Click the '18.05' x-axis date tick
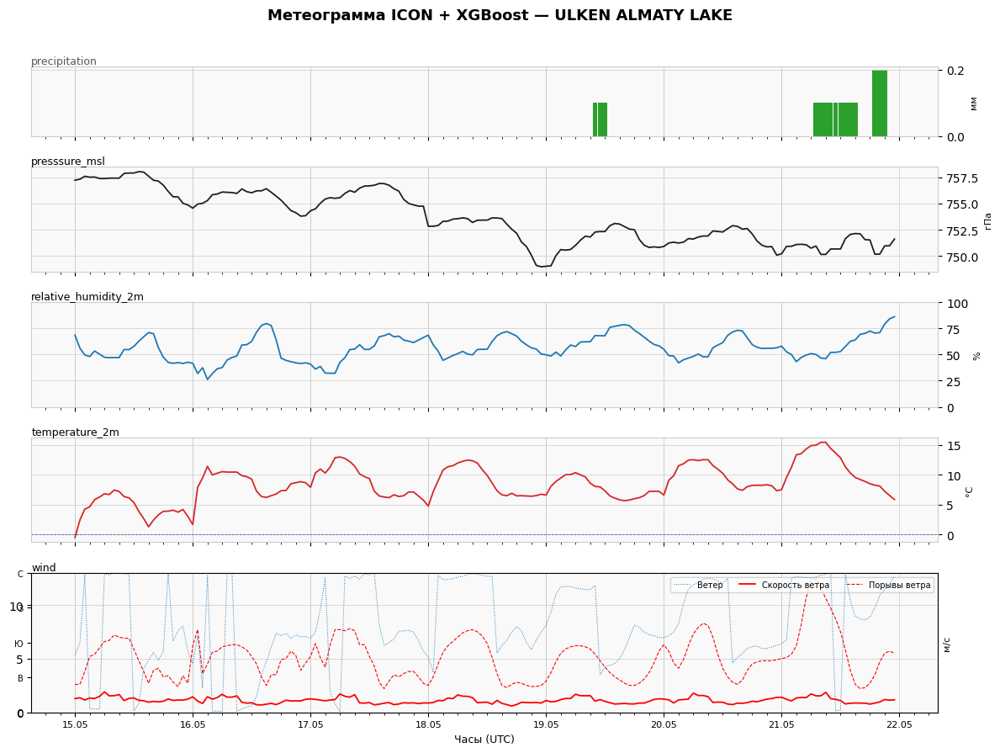This screenshot has height=753, width=1000. tap(428, 725)
